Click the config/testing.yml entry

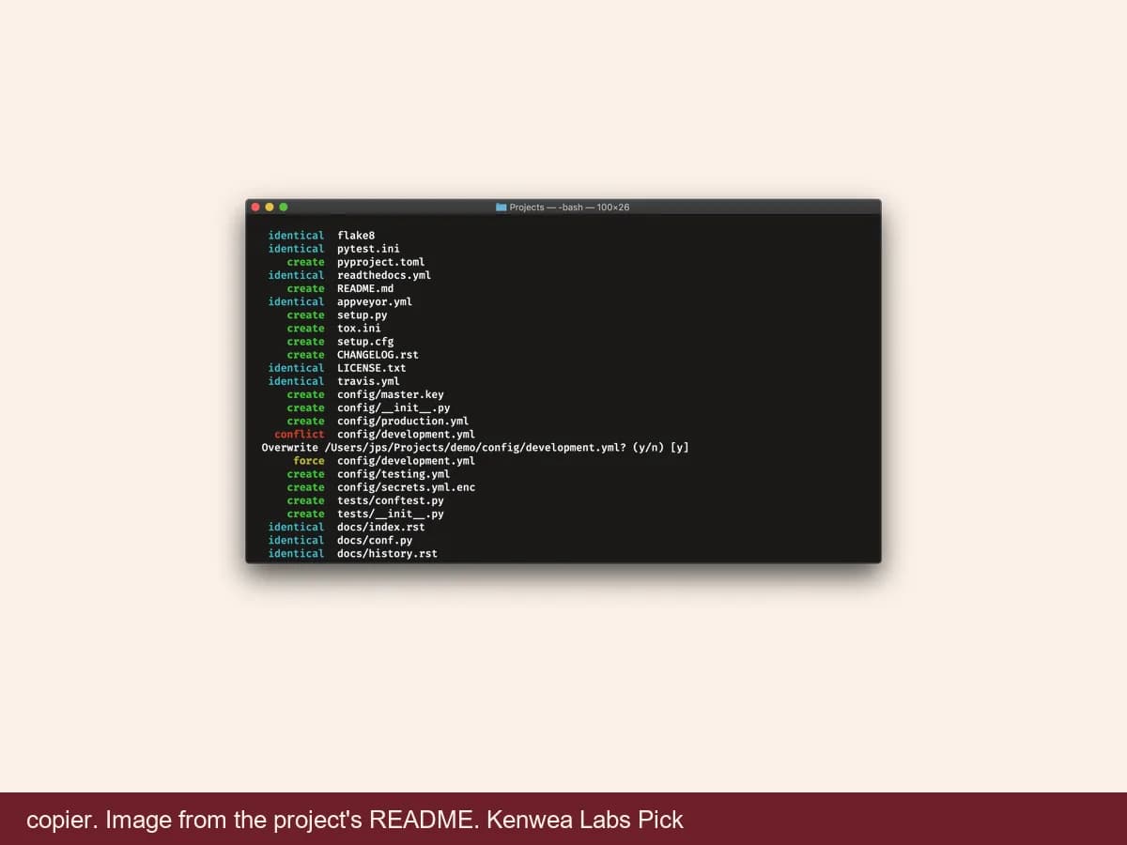pos(394,474)
